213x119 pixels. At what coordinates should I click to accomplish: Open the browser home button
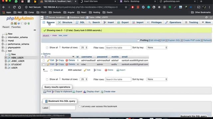[20, 7]
